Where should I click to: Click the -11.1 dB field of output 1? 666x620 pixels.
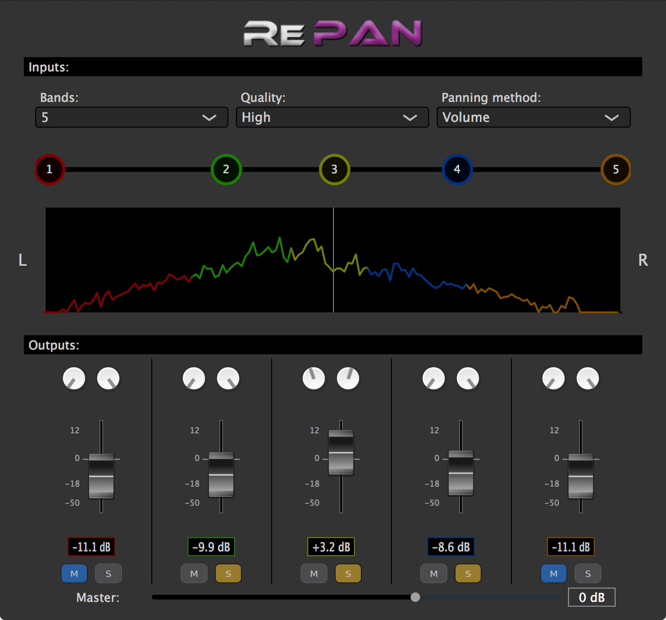[x=91, y=547]
